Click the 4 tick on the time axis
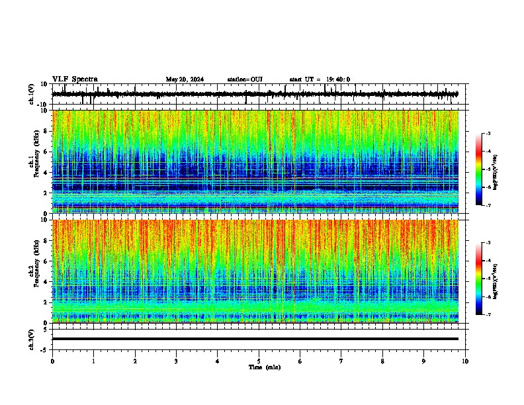524x405 pixels. point(218,361)
